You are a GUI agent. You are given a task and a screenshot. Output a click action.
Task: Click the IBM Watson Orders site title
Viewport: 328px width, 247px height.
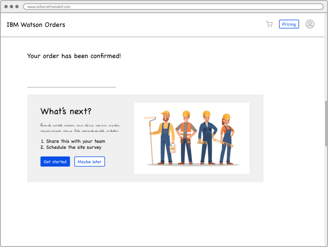click(x=36, y=25)
